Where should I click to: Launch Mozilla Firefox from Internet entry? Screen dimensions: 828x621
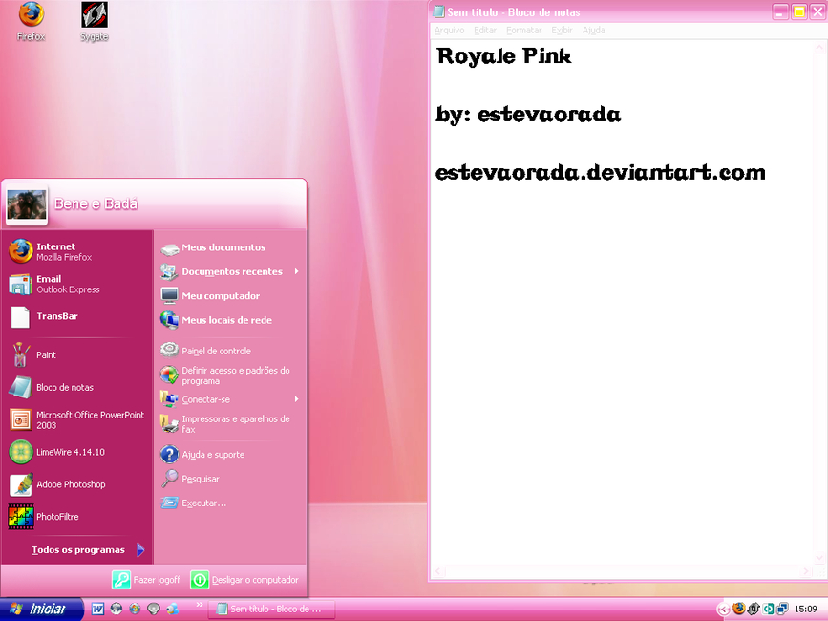(x=77, y=251)
